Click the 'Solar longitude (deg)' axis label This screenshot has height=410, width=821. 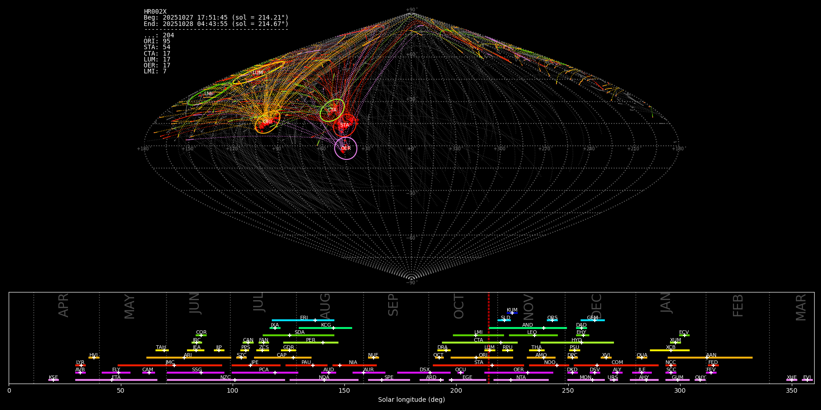tap(411, 400)
